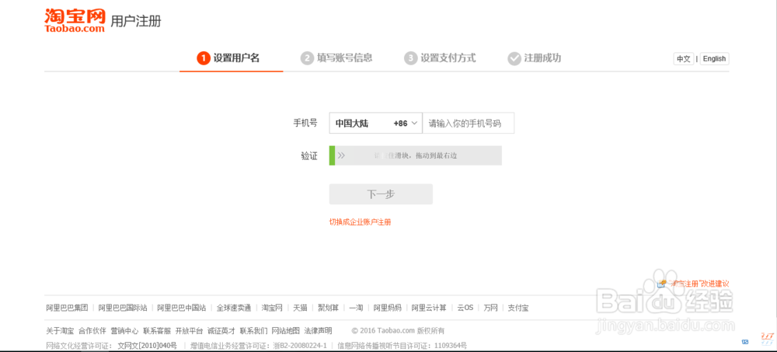Open 营销中心 link
The height and width of the screenshot is (352, 777).
[x=124, y=331]
